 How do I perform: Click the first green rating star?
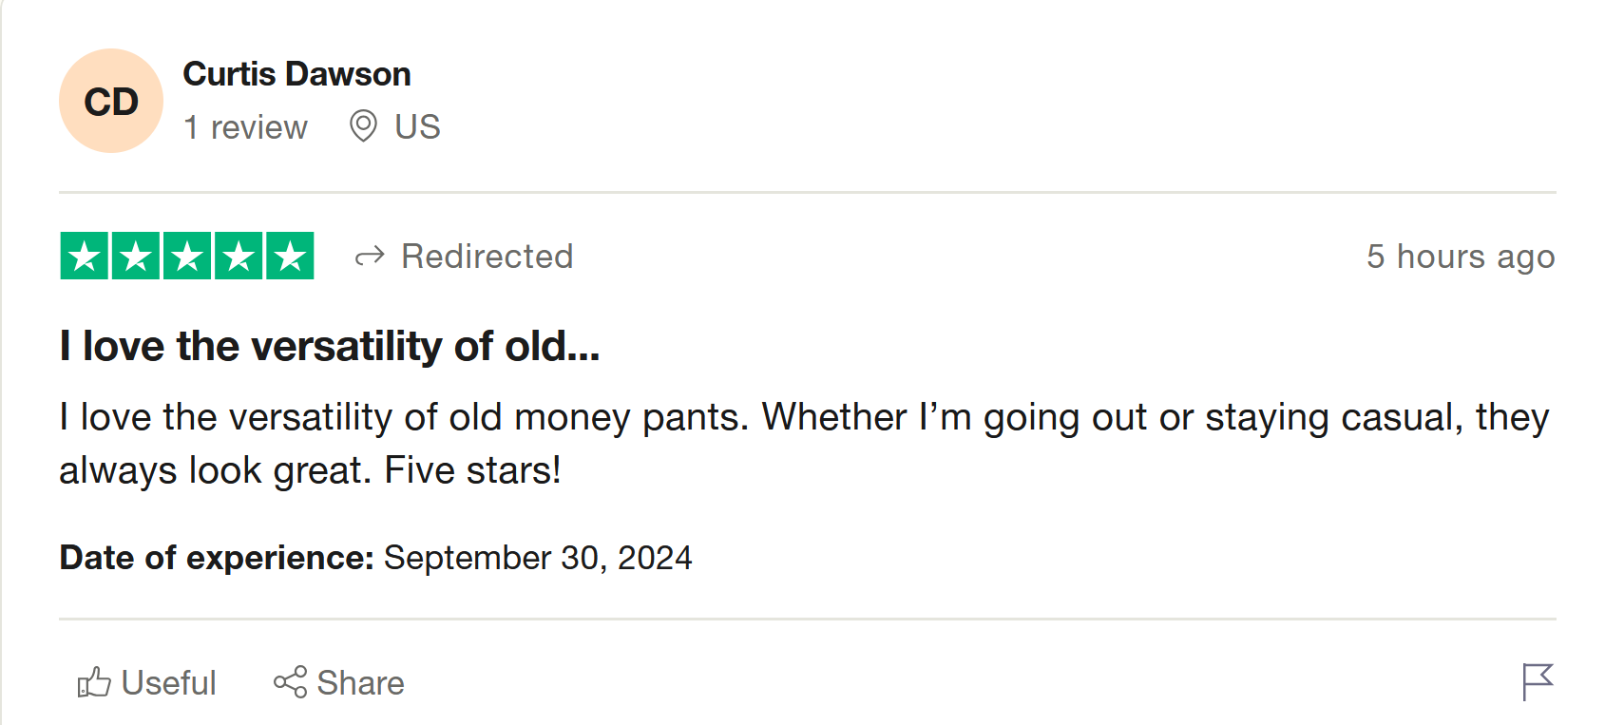(85, 257)
